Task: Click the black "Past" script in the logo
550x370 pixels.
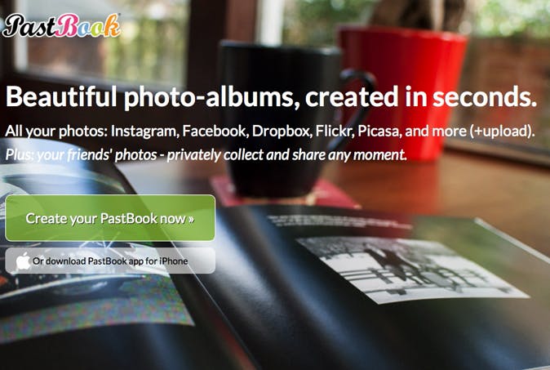Action: pos(29,26)
